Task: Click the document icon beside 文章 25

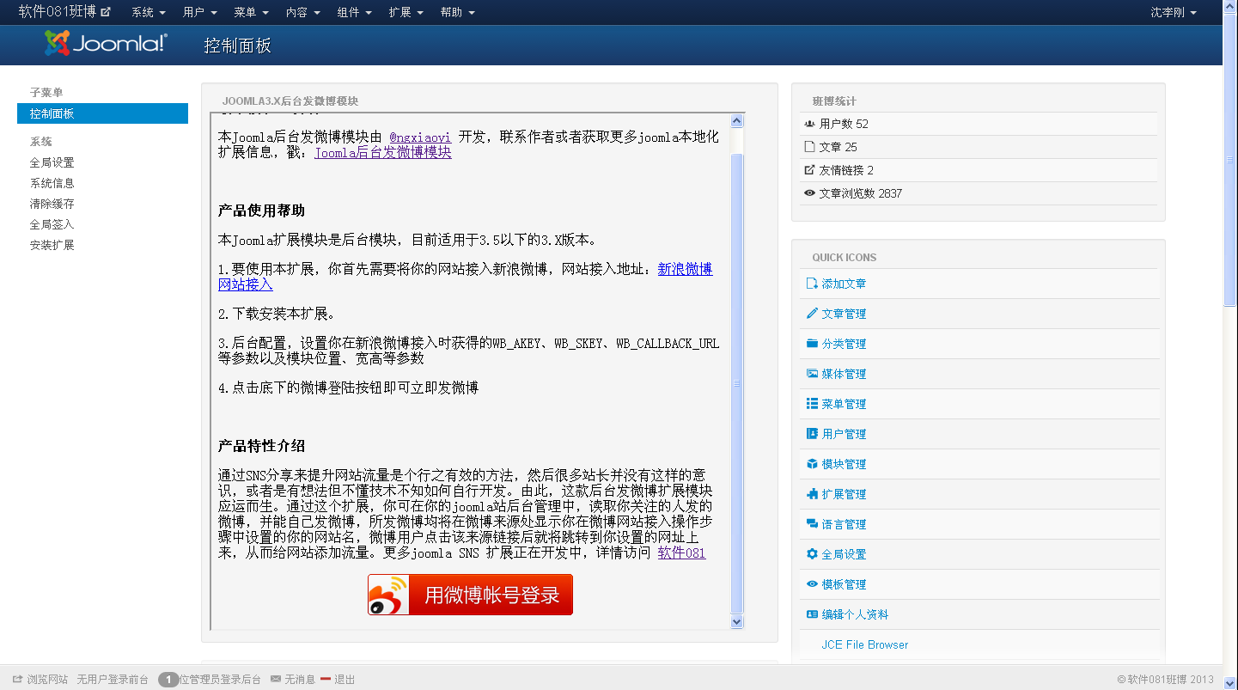Action: click(x=809, y=147)
